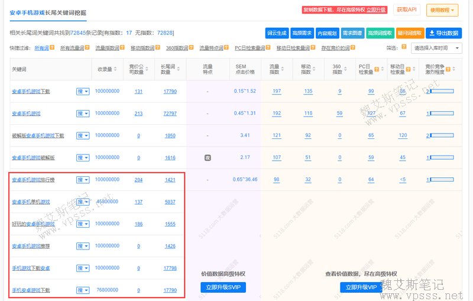473x301 pixels.
Task: Sort table by 收录量 column arrows
Action: (x=115, y=69)
